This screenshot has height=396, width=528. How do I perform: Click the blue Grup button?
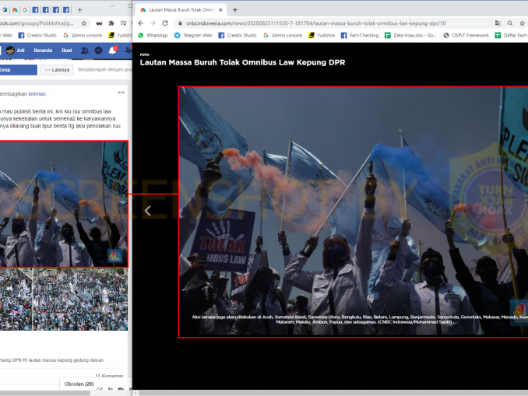click(x=18, y=70)
